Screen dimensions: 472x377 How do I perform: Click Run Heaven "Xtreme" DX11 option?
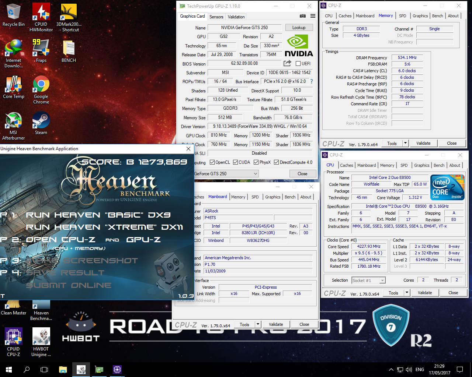[104, 227]
